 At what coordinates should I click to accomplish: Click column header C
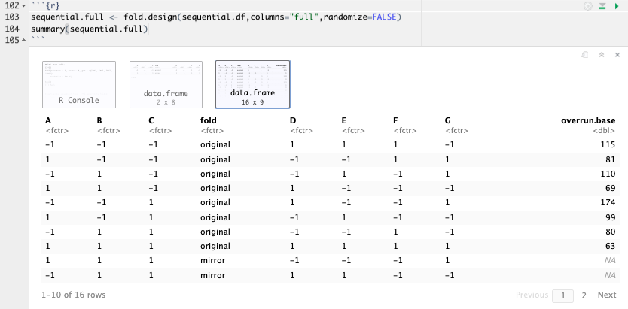[x=151, y=120]
